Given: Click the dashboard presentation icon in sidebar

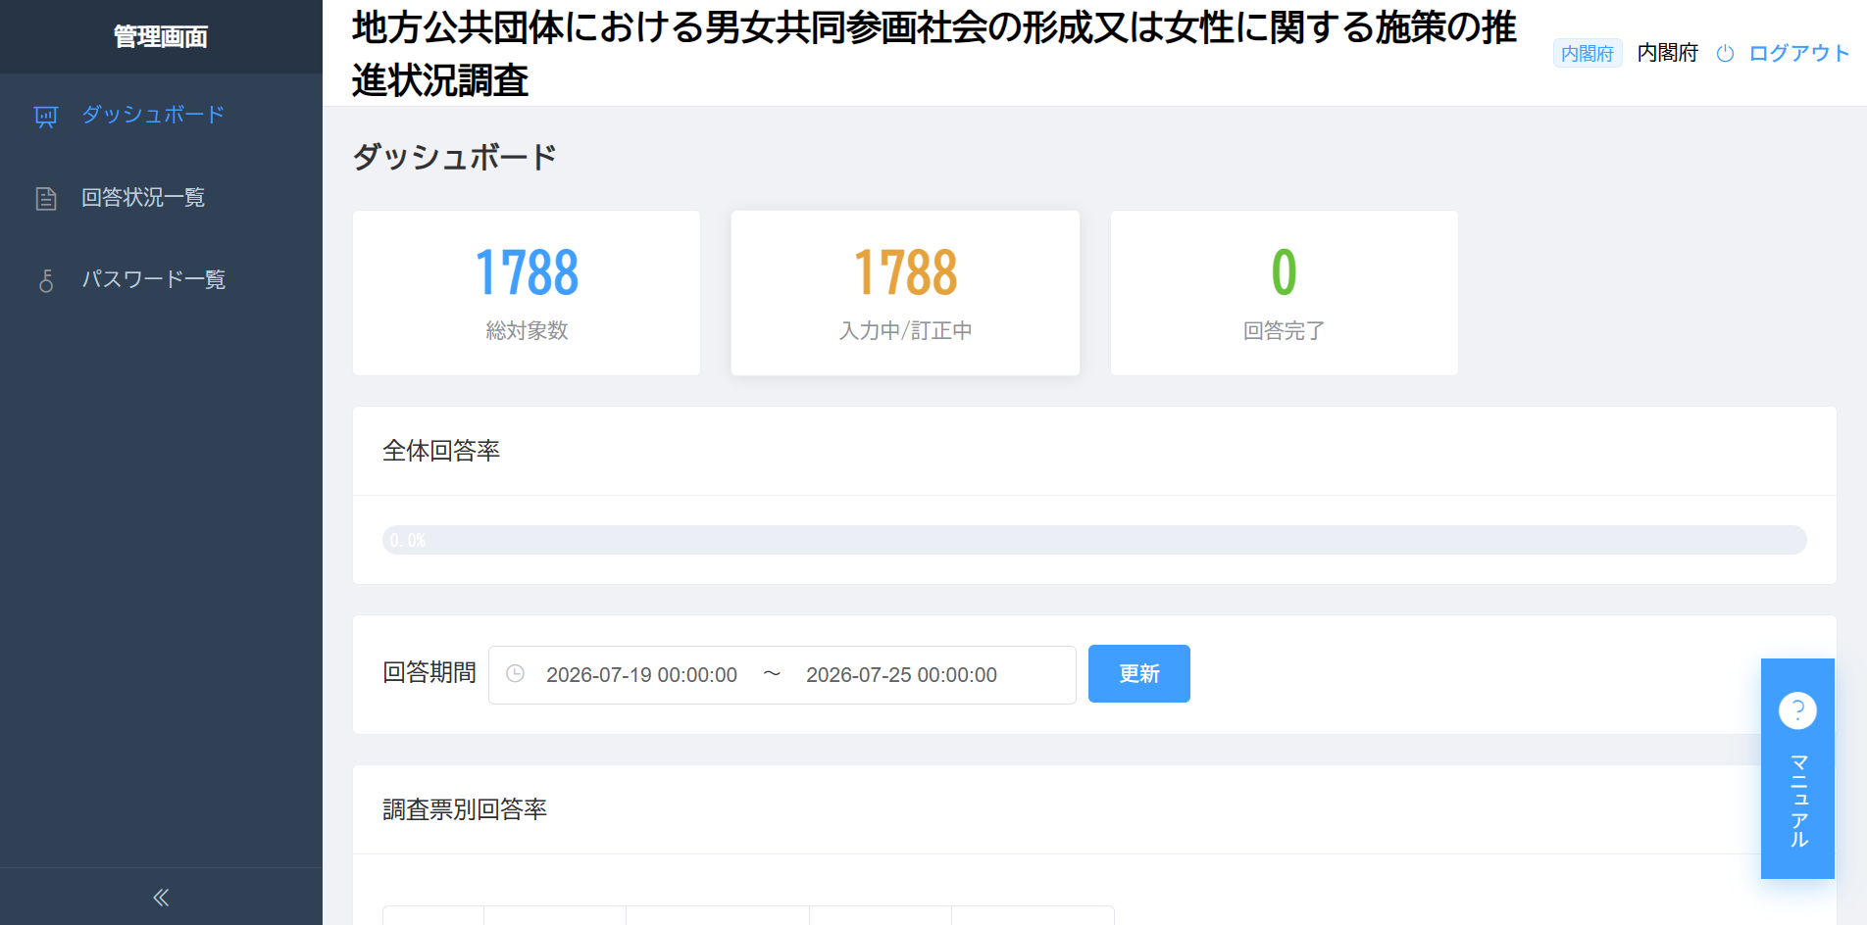Looking at the screenshot, I should [46, 117].
